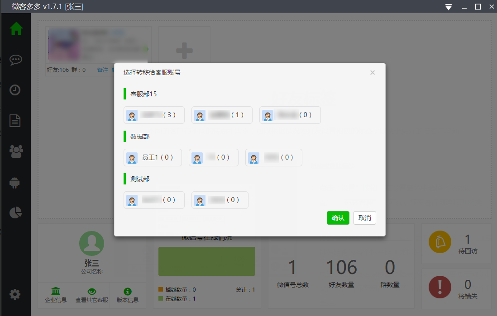Open 企业信息 icon button
Screen dimensions: 497x316
click(56, 295)
